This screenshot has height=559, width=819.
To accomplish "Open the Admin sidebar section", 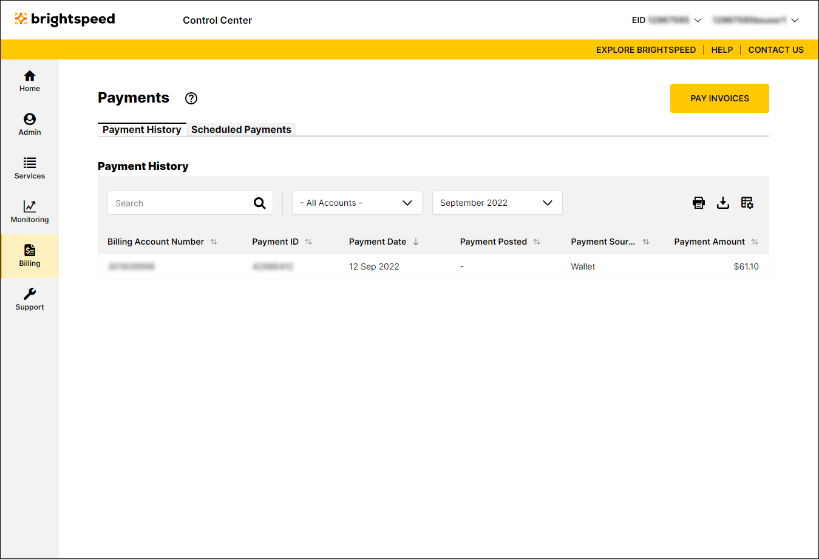I will [x=30, y=125].
